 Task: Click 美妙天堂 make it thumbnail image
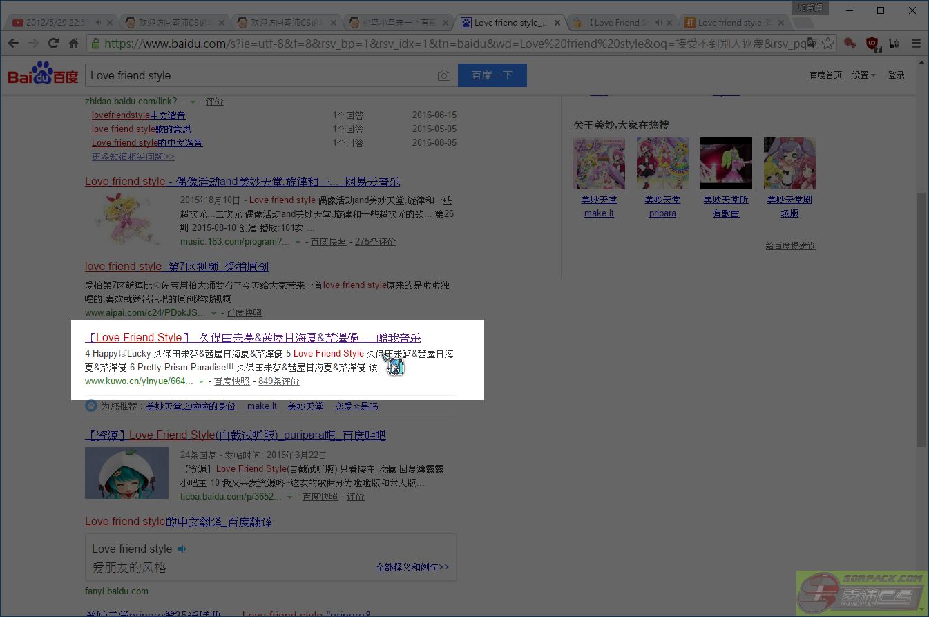599,164
